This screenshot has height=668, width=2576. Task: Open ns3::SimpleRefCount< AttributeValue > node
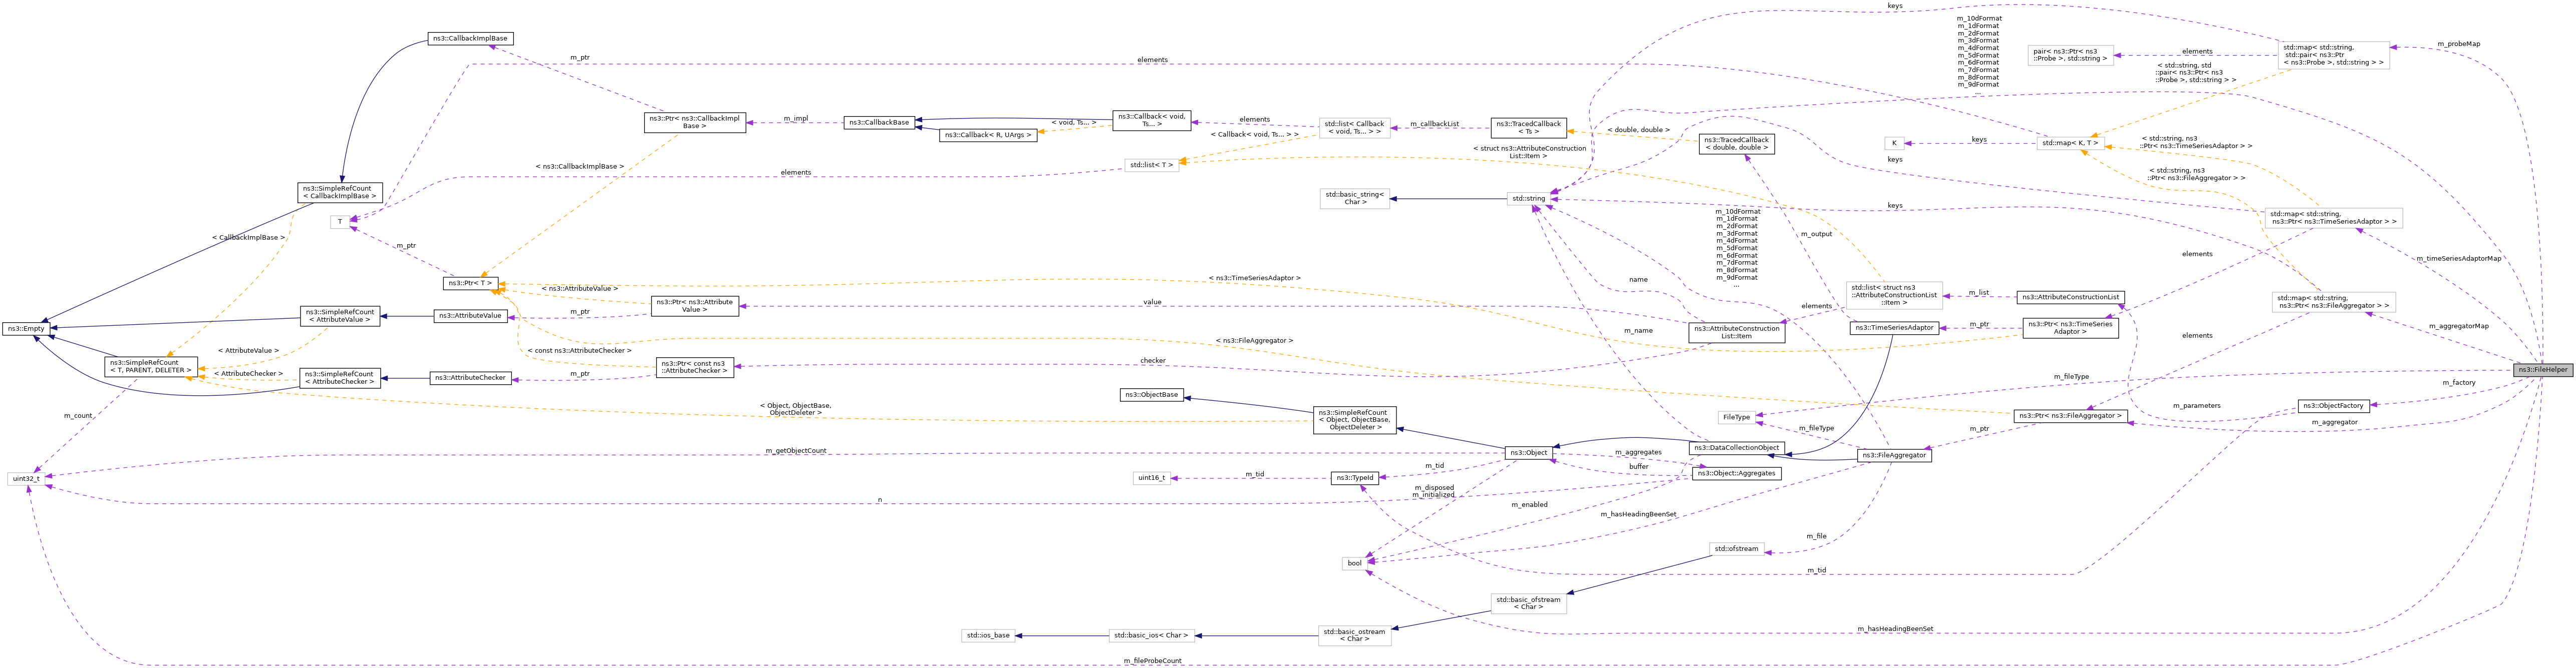click(x=340, y=316)
